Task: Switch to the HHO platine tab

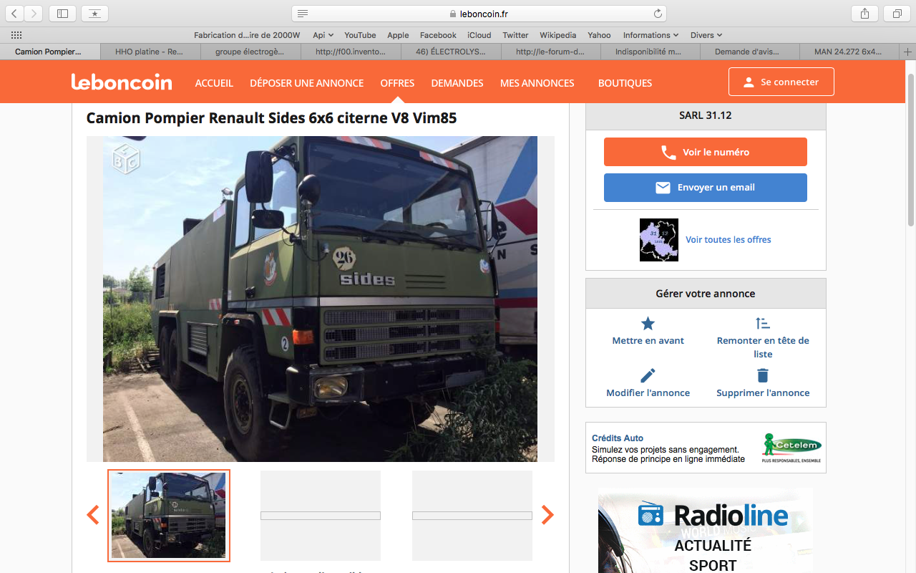Action: click(x=150, y=52)
